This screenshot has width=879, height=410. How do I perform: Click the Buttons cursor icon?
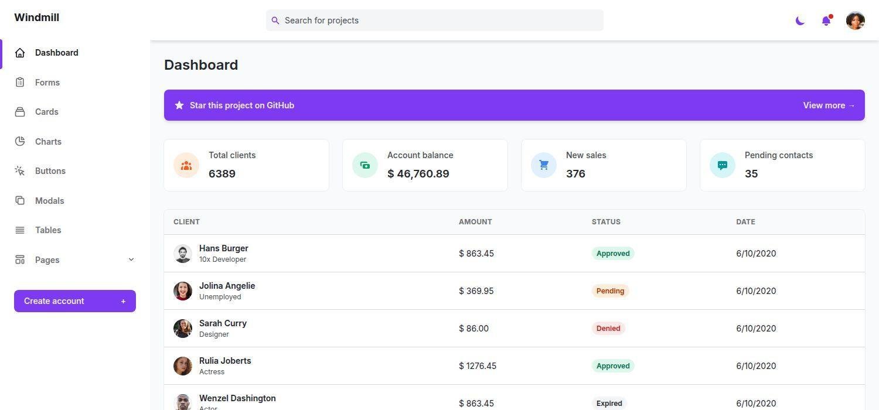[x=20, y=171]
